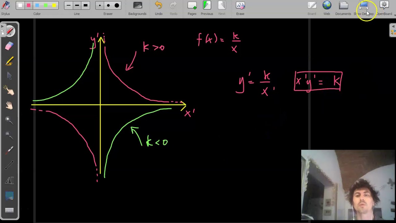Choose the yellow pen color

point(54,5)
